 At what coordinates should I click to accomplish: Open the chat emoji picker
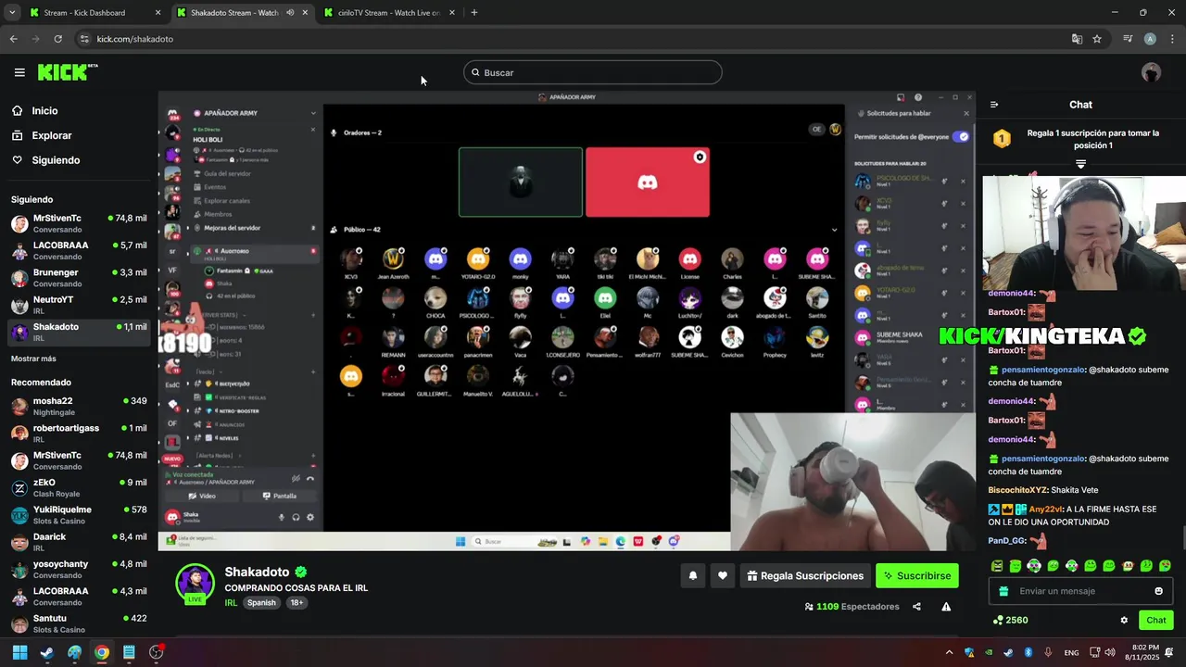click(x=1158, y=591)
